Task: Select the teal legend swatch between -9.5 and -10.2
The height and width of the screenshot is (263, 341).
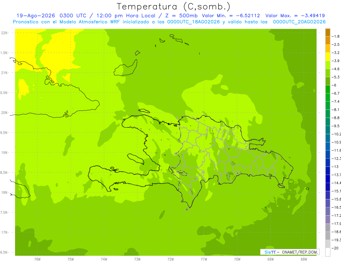Action: (328, 130)
